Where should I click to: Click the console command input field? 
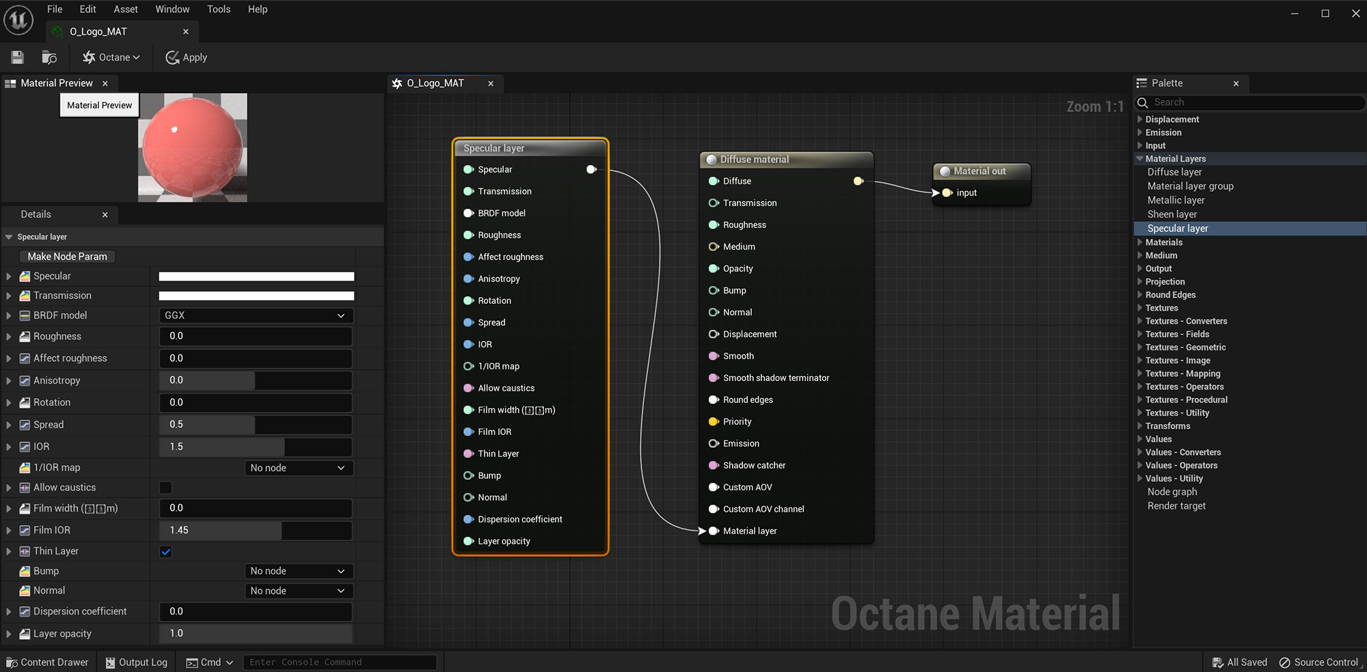click(340, 662)
